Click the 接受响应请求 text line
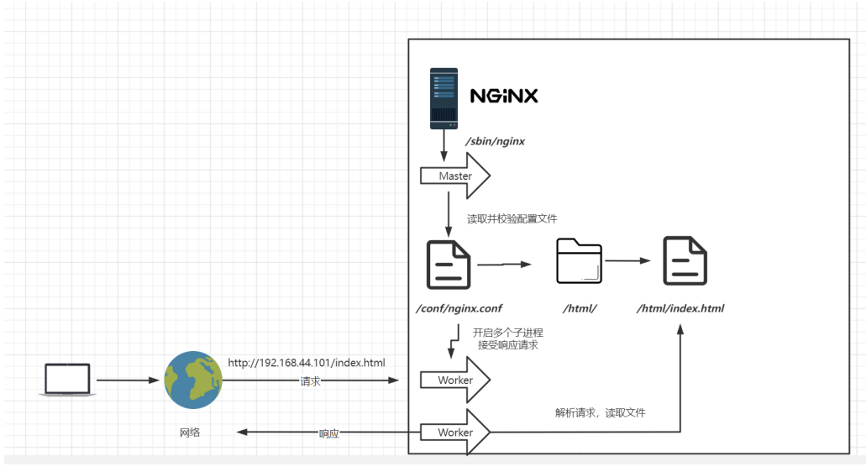The width and height of the screenshot is (866, 472). [508, 345]
